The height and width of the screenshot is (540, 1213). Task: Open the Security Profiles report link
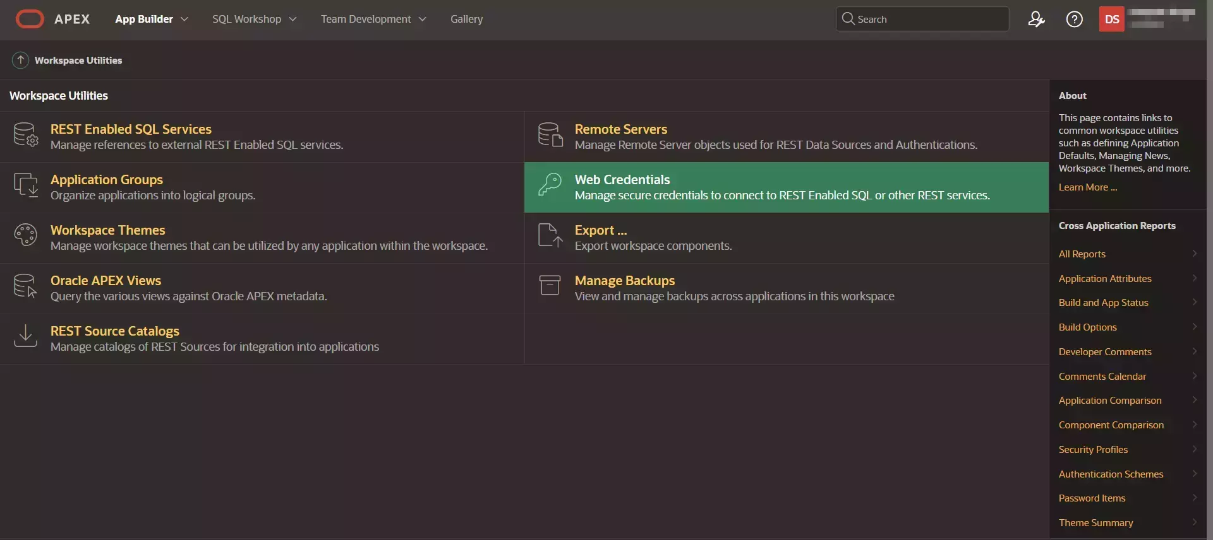click(x=1093, y=450)
